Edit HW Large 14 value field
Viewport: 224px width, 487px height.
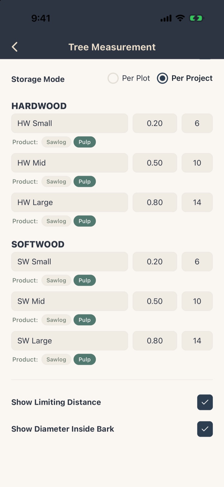click(197, 202)
